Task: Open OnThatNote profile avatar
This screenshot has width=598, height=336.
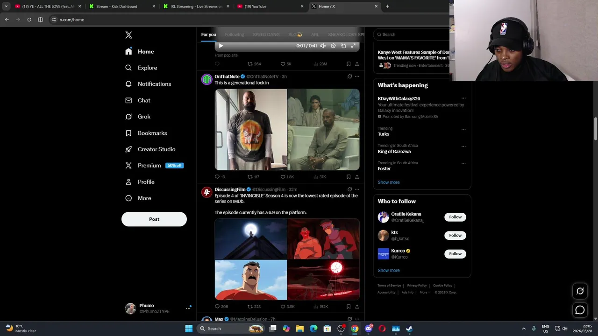Action: tap(206, 79)
